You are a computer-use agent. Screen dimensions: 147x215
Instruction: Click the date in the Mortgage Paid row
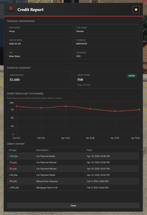point(98,188)
